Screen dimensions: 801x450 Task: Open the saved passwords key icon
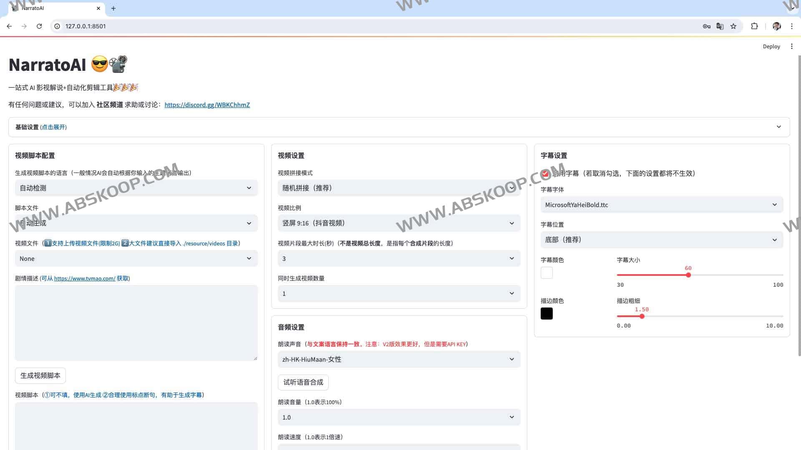point(706,26)
